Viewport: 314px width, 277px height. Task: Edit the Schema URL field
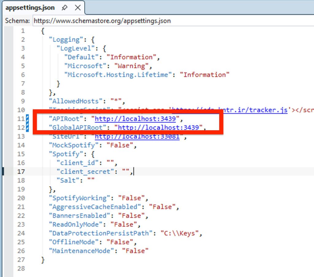tap(174, 21)
